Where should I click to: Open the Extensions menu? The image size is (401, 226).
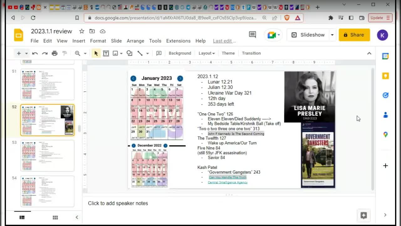(x=178, y=41)
